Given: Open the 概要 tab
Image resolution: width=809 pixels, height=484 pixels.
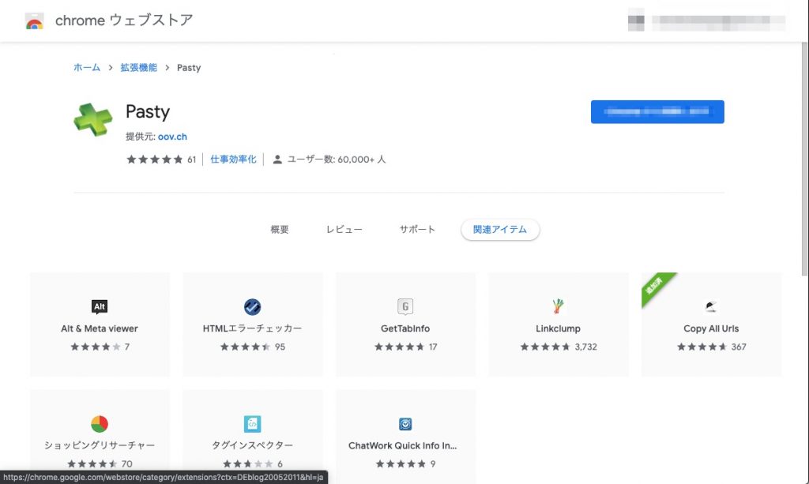Looking at the screenshot, I should pos(280,230).
